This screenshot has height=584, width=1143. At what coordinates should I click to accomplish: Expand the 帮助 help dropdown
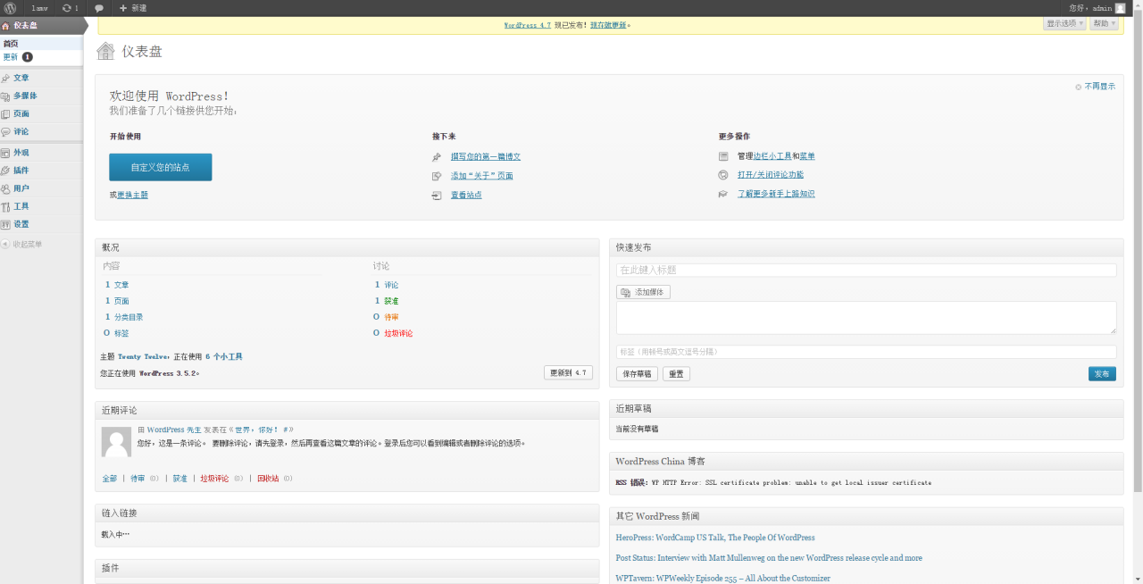[x=1104, y=23]
